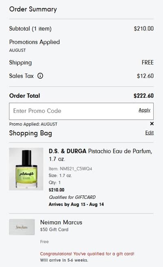The height and width of the screenshot is (267, 163).
Task: Click the Arrives by Aug 13 - Aug 14 text
Action: pos(76,205)
